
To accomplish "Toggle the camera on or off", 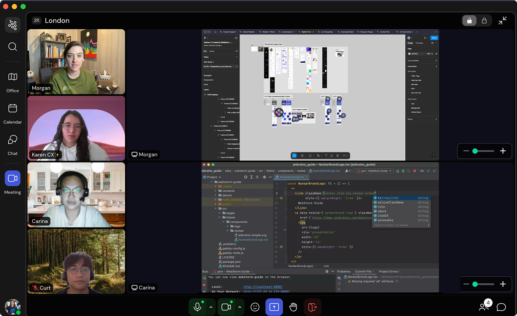I will (226, 307).
